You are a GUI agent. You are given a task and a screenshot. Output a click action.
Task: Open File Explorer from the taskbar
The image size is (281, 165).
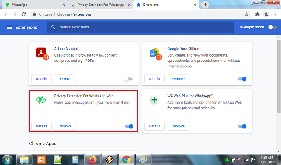pyautogui.click(x=25, y=160)
